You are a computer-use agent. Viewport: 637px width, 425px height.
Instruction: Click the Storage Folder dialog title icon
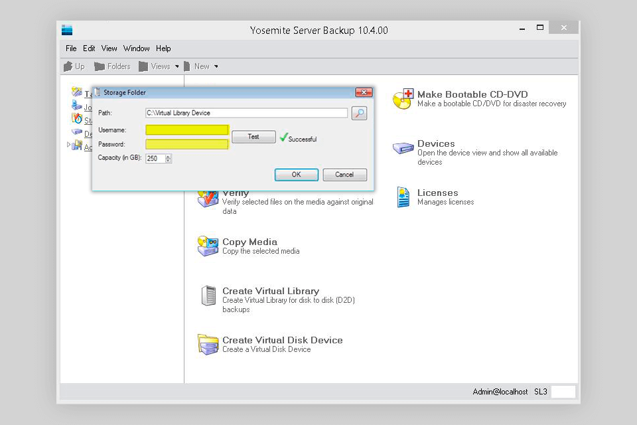[x=98, y=92]
